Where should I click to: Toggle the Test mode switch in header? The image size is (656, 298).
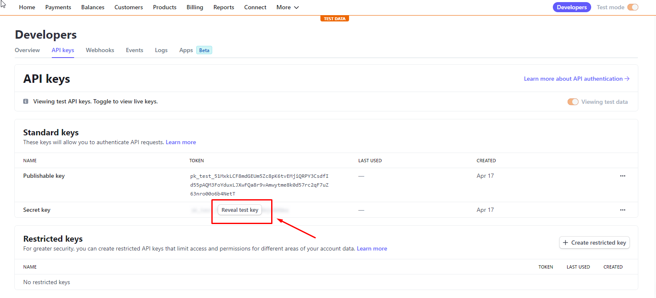tap(632, 7)
